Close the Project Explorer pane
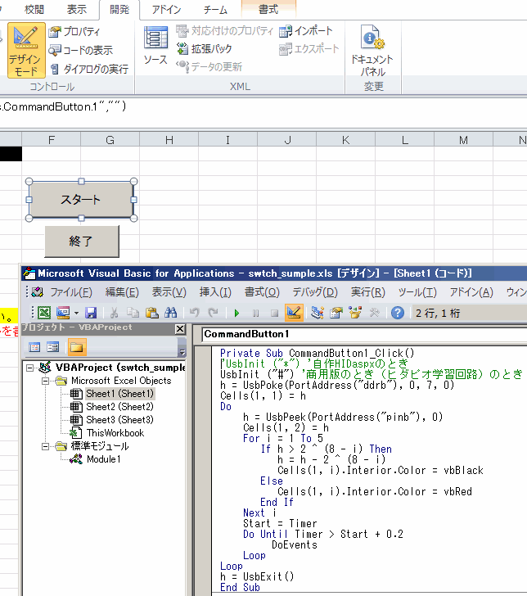Viewport: 527px width, 596px height. click(179, 329)
